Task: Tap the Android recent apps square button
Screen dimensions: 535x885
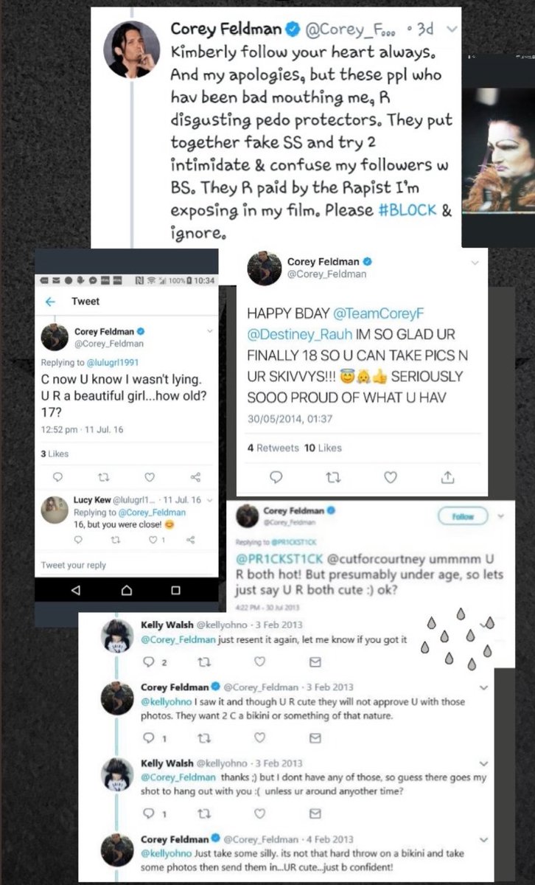Action: coord(175,590)
